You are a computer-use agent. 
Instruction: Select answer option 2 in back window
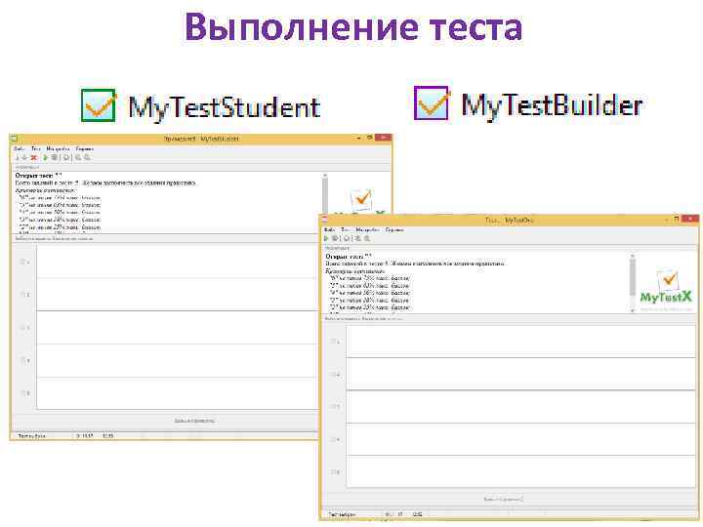click(25, 295)
